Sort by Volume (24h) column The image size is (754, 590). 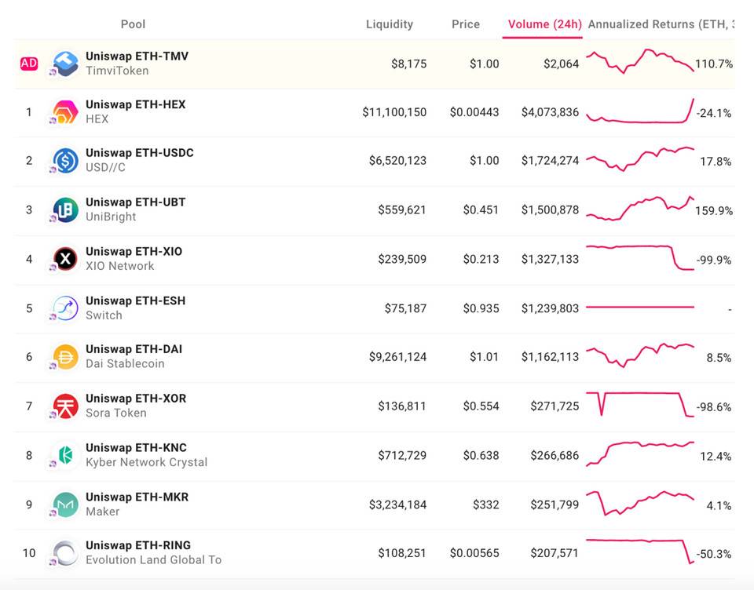[x=544, y=24]
